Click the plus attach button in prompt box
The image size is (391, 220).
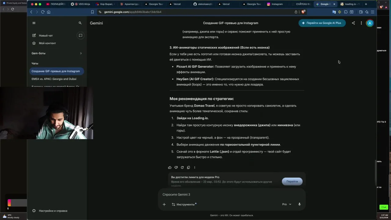[164, 204]
